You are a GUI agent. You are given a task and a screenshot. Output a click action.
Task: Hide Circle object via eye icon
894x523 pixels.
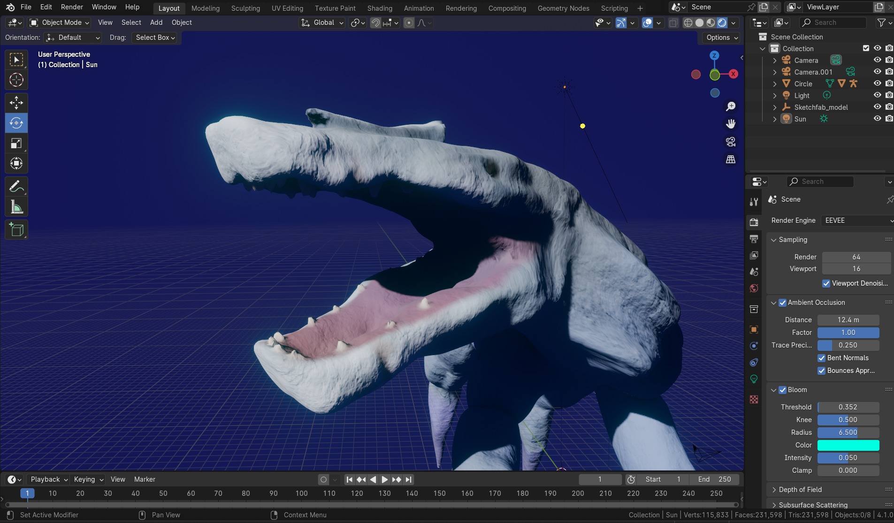pyautogui.click(x=877, y=83)
